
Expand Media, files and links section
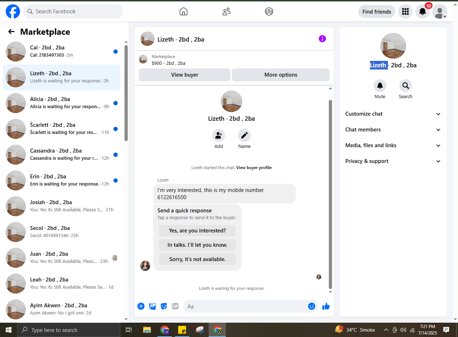(x=393, y=145)
